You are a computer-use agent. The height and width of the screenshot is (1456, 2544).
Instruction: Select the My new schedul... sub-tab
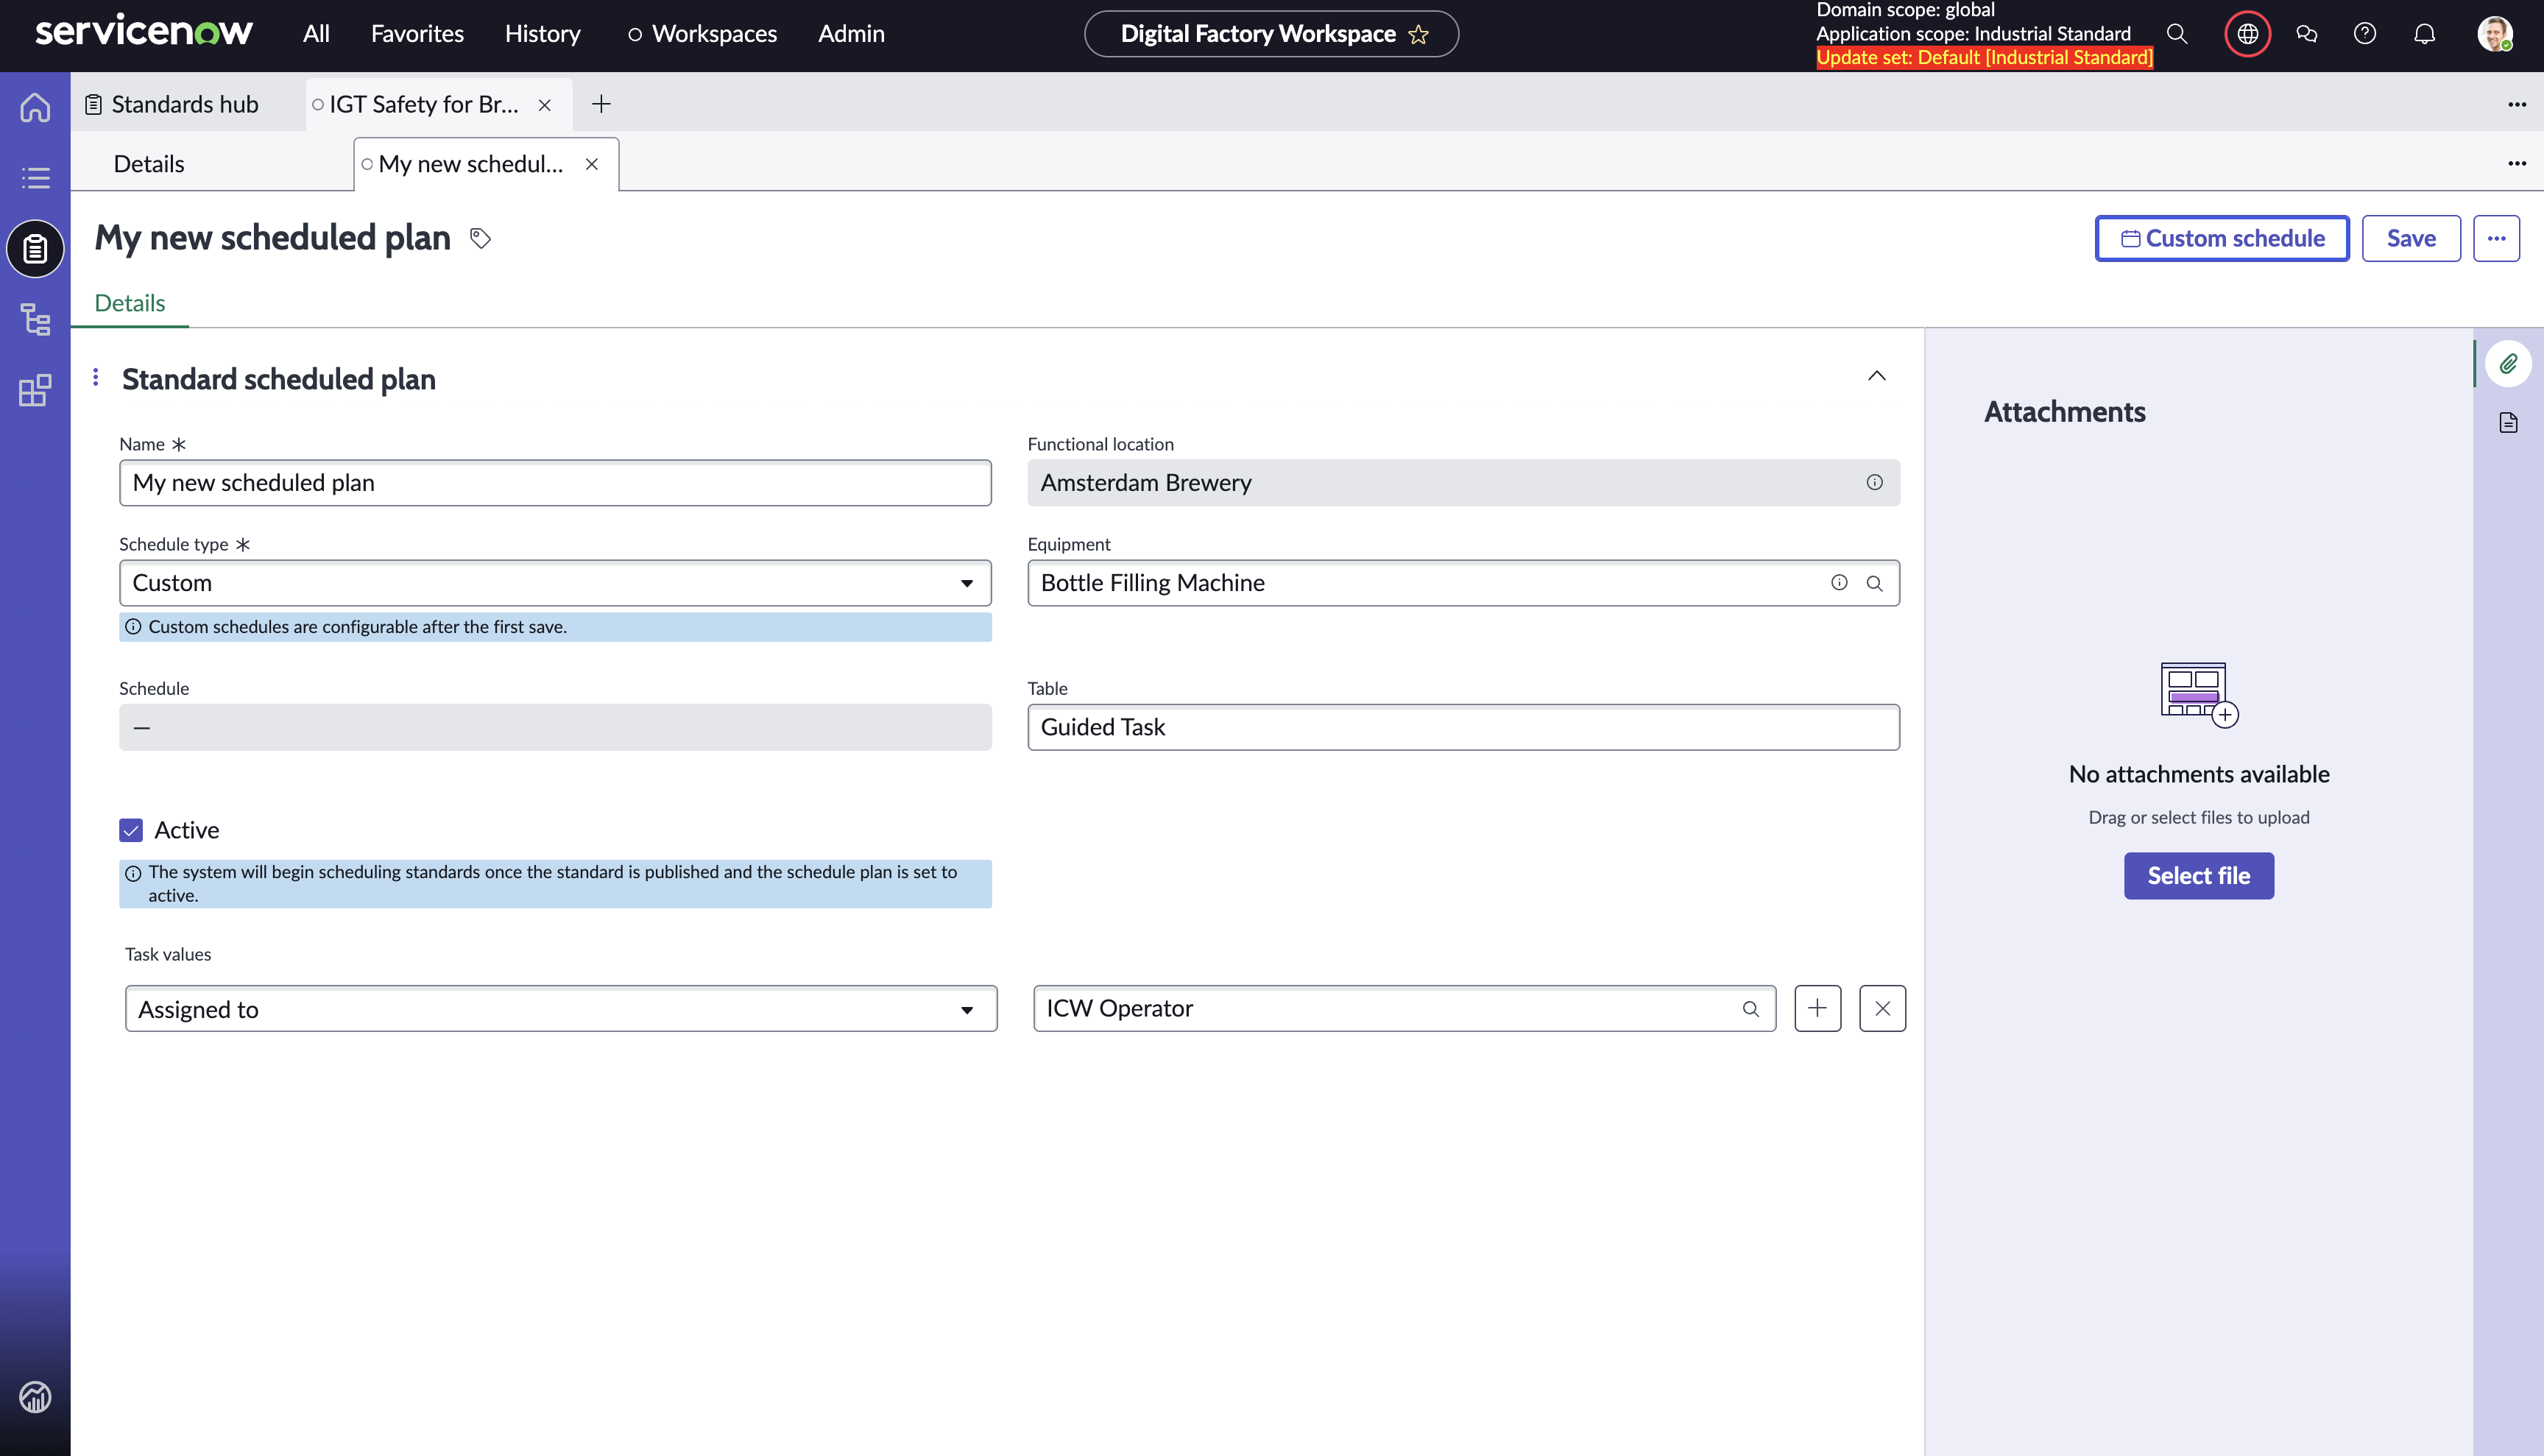click(x=470, y=164)
